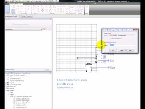Select the Elevation: Group 1 tree item
145x109 pixels.
coord(21,104)
